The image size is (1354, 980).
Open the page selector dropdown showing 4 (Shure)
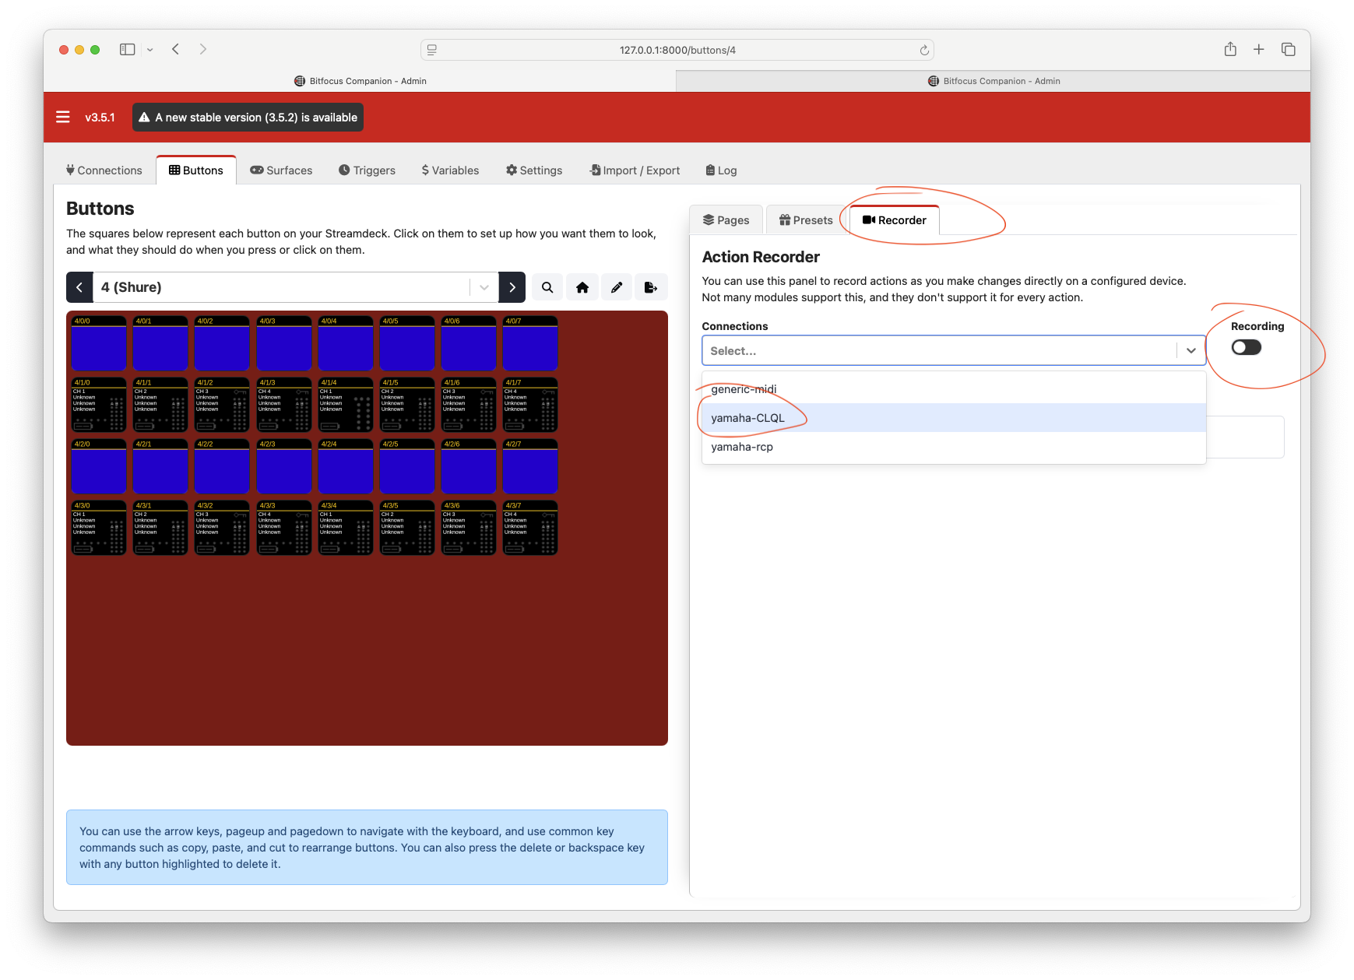(296, 287)
